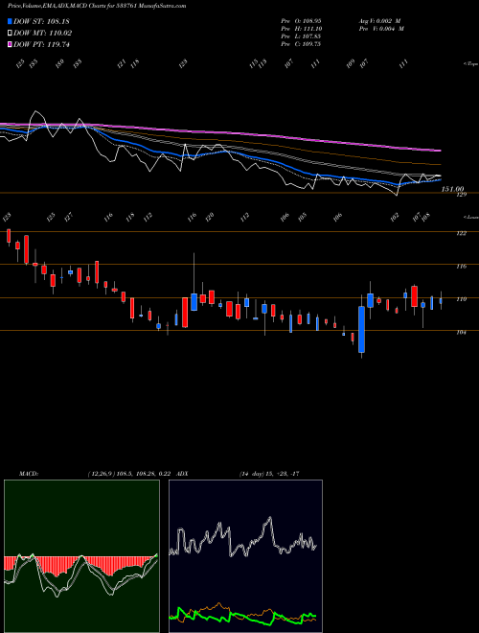This screenshot has width=479, height=633.
Task: Click the 151.00 level label
Action: click(x=452, y=189)
